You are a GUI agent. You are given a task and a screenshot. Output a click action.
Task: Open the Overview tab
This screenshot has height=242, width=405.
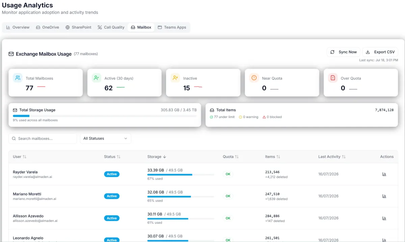click(18, 27)
